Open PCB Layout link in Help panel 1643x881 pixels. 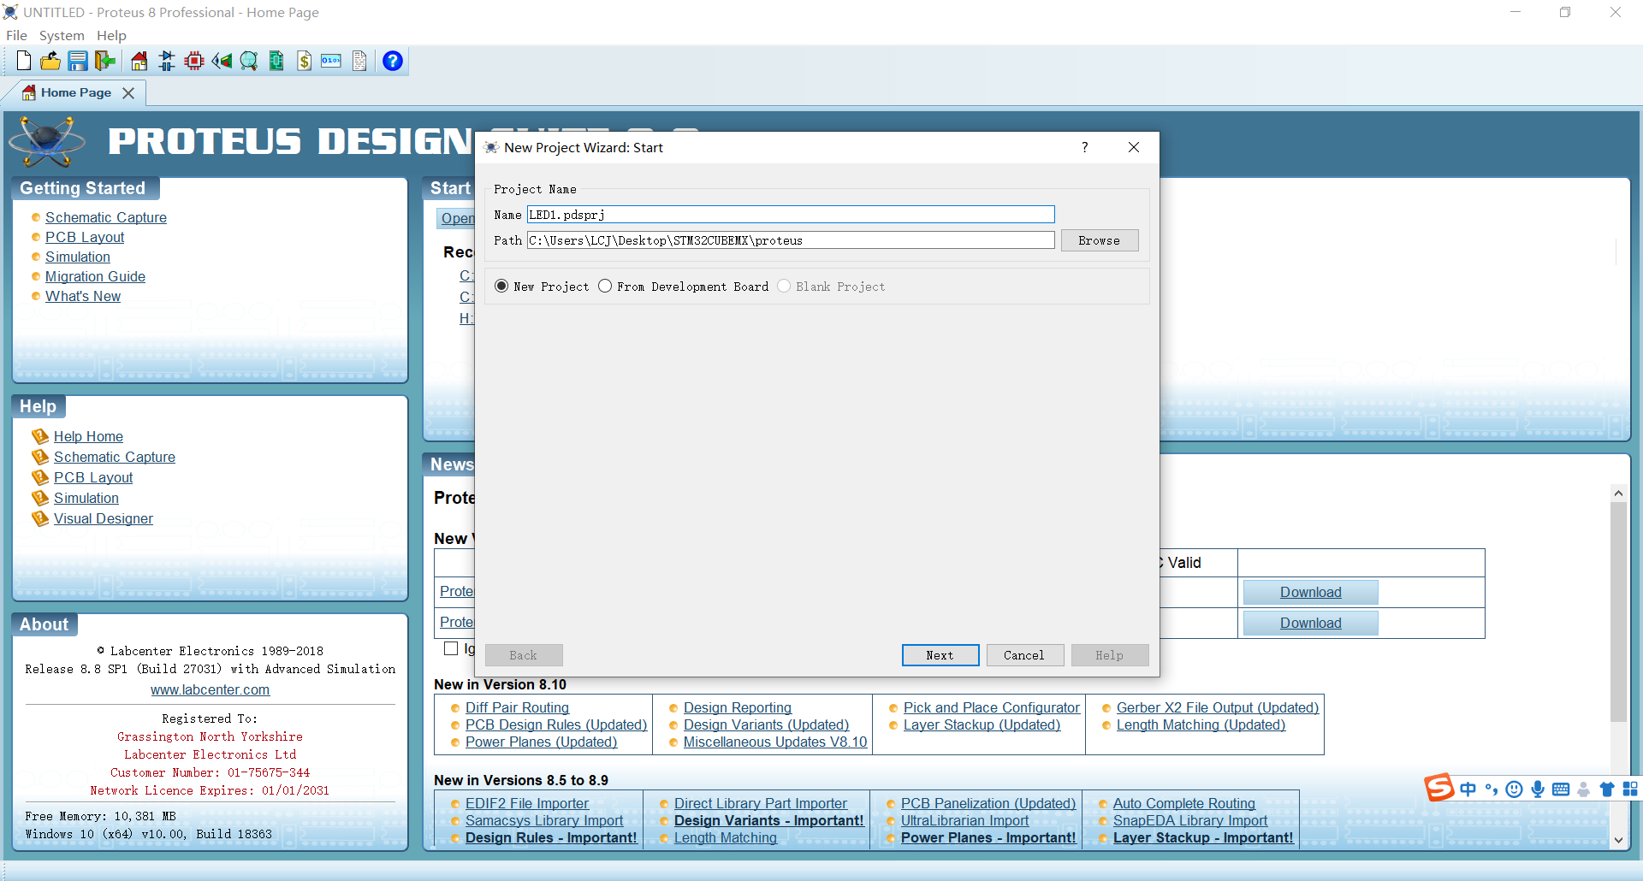93,477
